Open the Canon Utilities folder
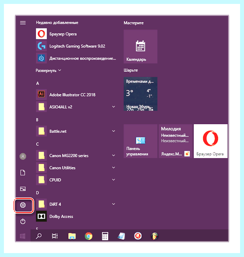The image size is (244, 257). [76, 168]
